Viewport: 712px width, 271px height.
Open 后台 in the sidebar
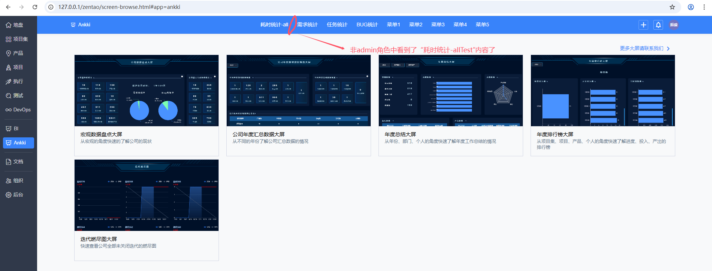18,195
